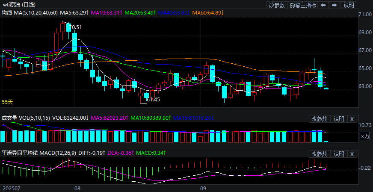Open 改参数 for the volume panel

[319, 119]
